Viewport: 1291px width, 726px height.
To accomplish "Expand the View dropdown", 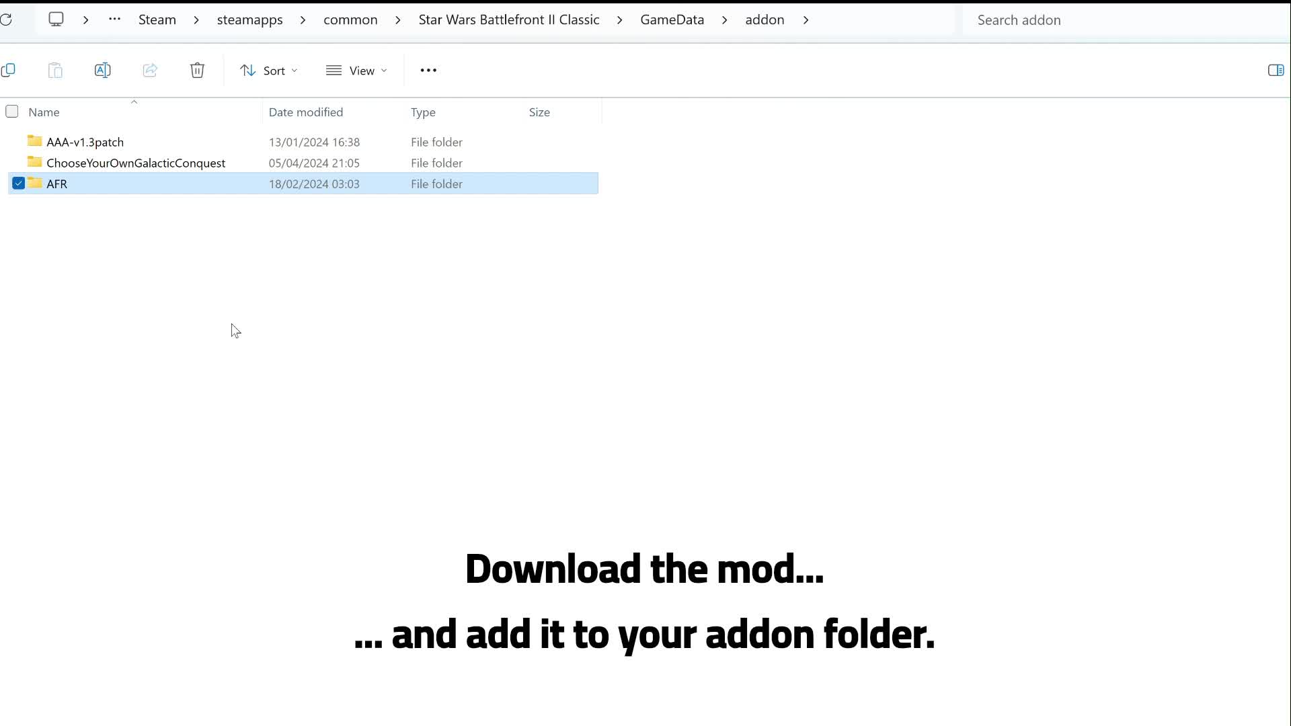I will coord(357,70).
